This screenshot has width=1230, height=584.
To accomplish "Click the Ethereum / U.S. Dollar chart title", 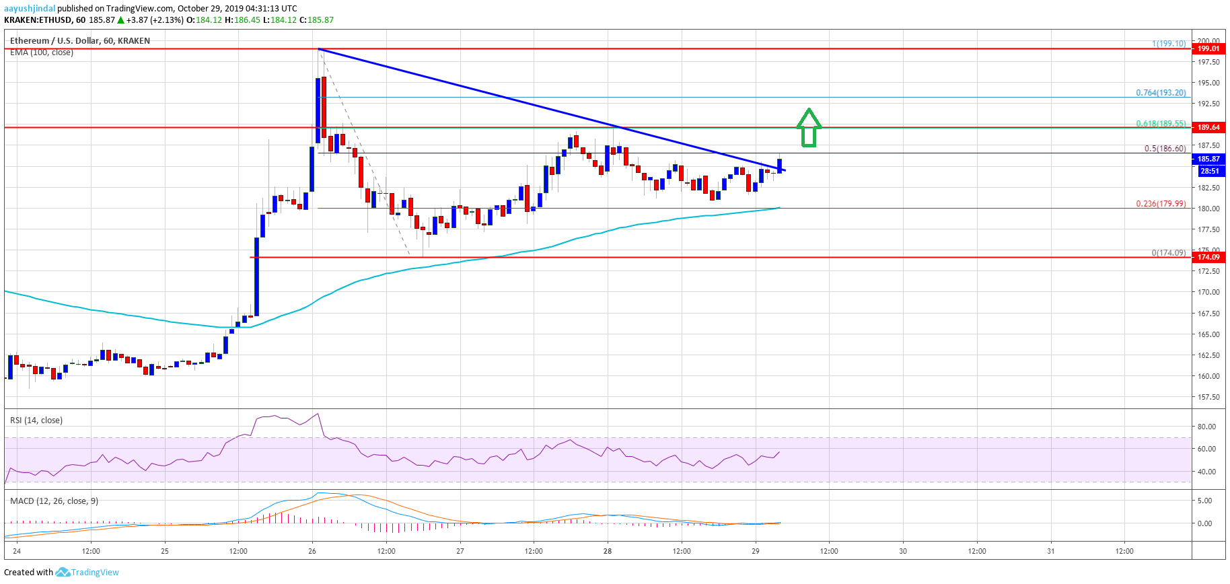I will click(79, 41).
